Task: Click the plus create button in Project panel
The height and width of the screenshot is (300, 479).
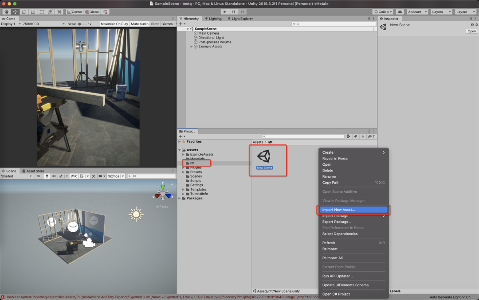Action: point(181,136)
